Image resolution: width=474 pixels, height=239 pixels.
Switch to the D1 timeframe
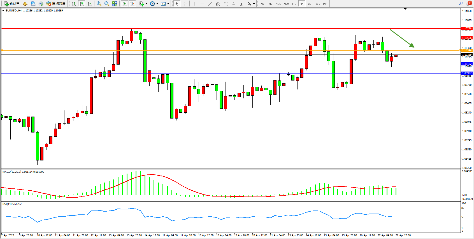tap(310, 4)
